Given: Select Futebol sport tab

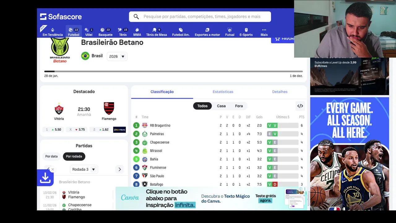Looking at the screenshot, I should point(74,32).
